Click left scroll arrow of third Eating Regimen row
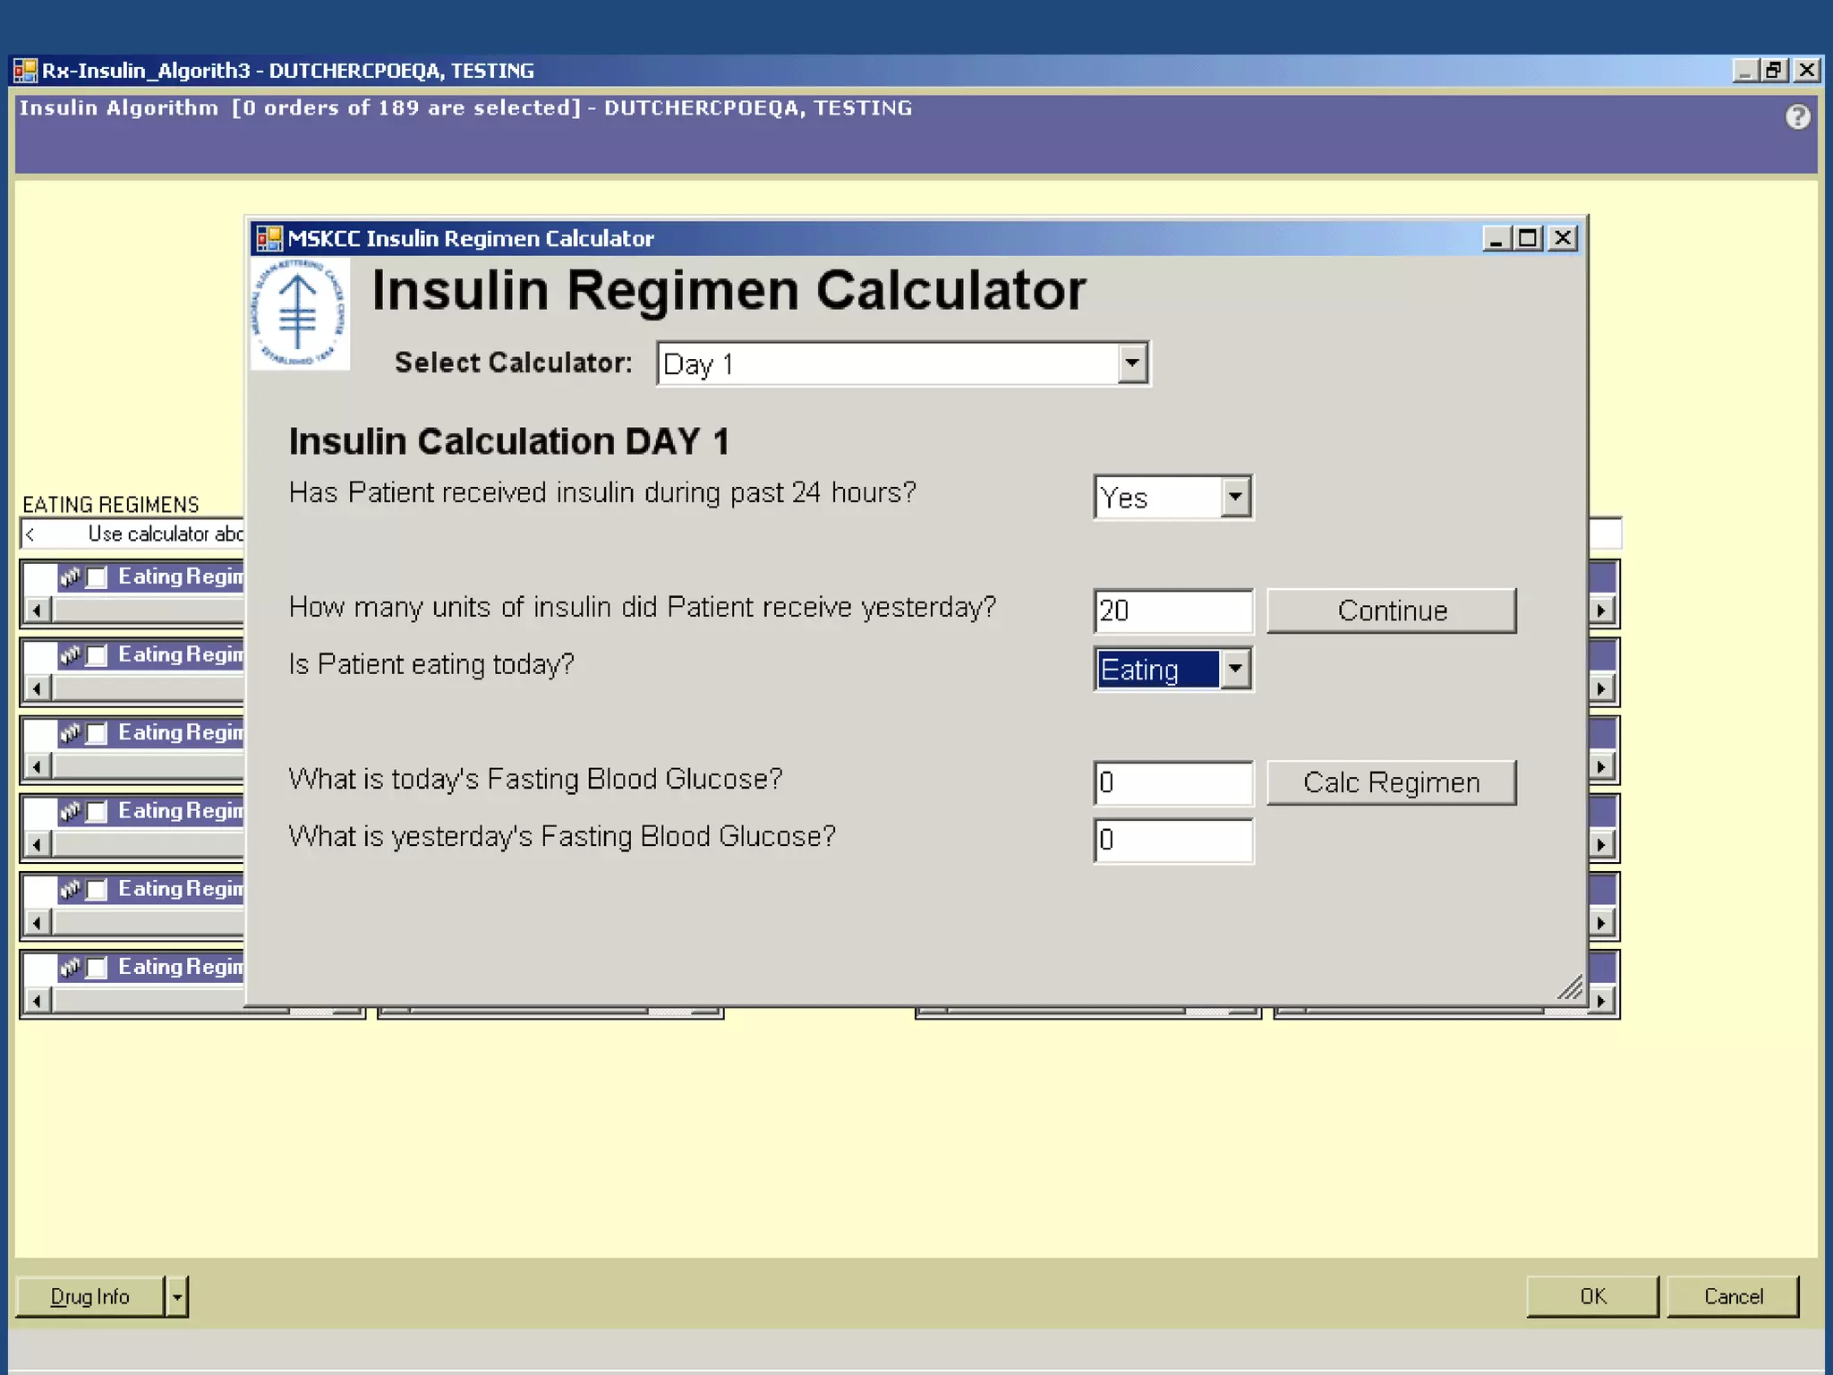 (x=37, y=766)
